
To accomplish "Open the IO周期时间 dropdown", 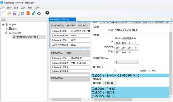I will [x=127, y=62].
